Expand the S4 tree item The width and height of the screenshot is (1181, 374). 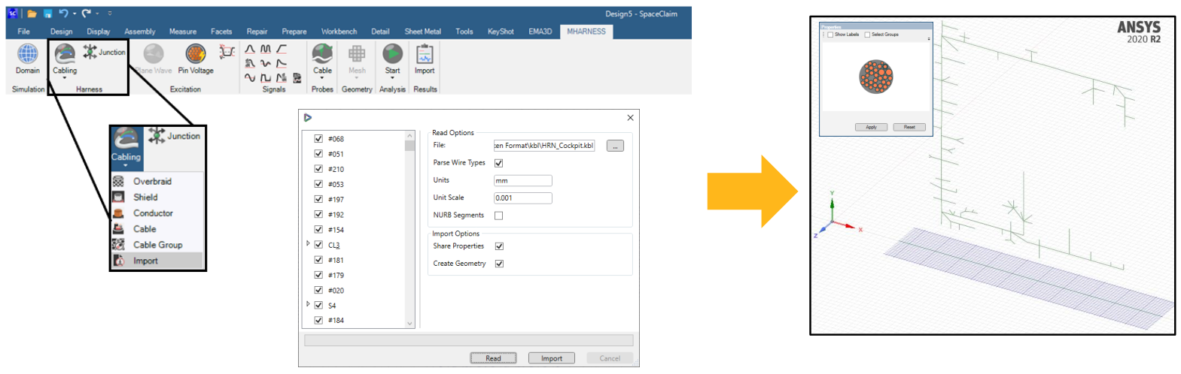308,304
